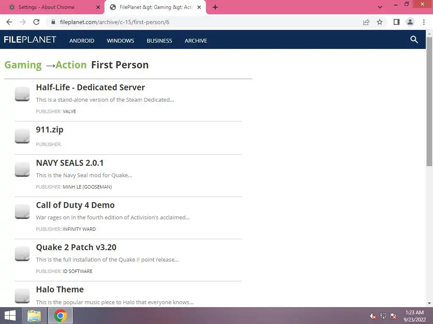
Task: Click the browser back arrow
Action: [x=9, y=22]
